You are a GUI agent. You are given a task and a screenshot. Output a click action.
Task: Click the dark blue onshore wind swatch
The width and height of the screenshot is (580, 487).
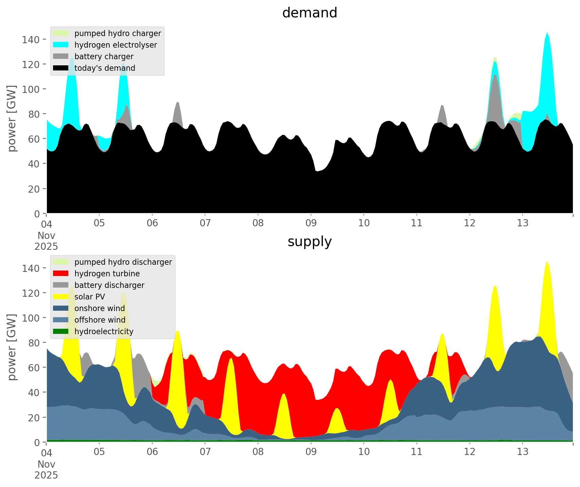point(61,308)
